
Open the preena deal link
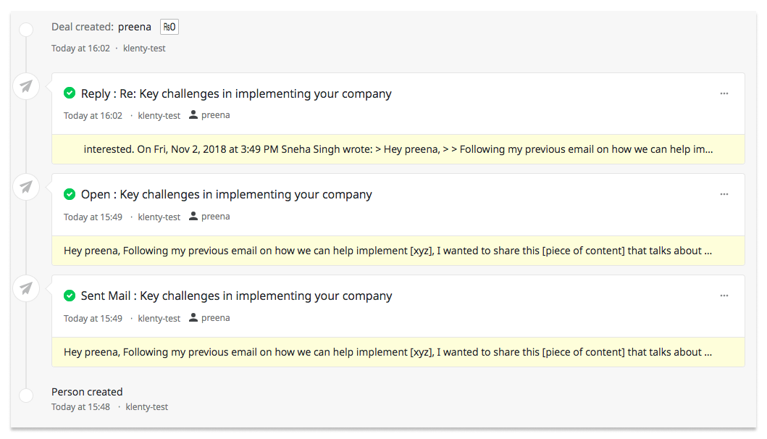(135, 27)
